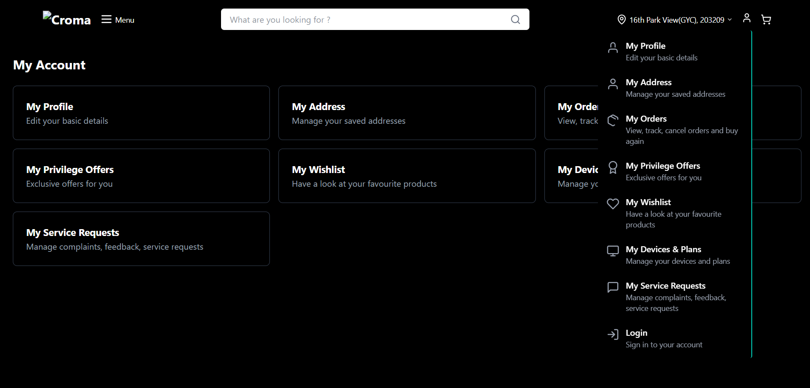This screenshot has width=810, height=388.
Task: Click the location pin icon
Action: coord(621,20)
